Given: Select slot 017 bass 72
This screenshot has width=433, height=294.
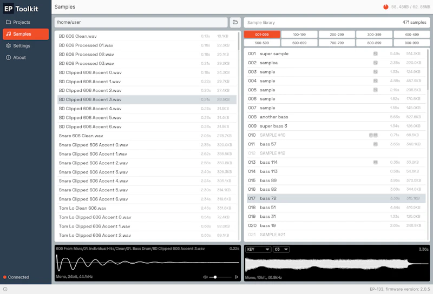Looking at the screenshot, I should click(x=336, y=198).
